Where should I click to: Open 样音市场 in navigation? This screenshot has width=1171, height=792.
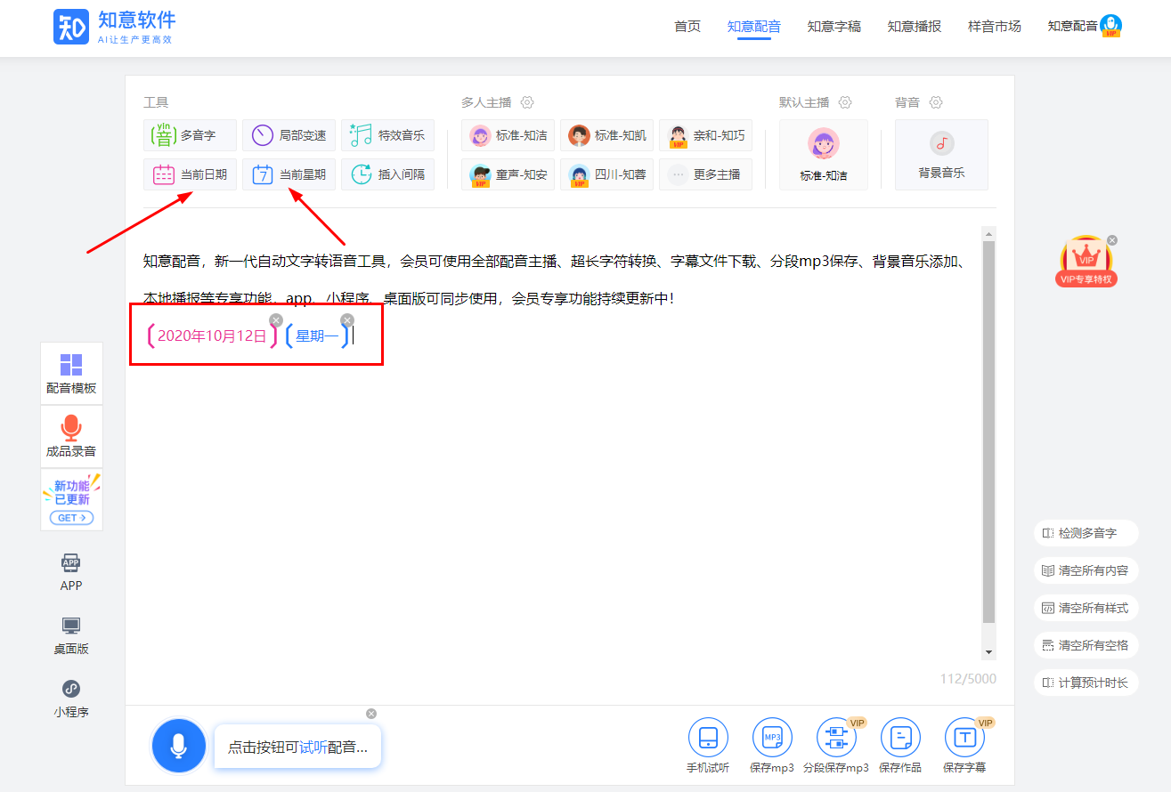[x=994, y=27]
